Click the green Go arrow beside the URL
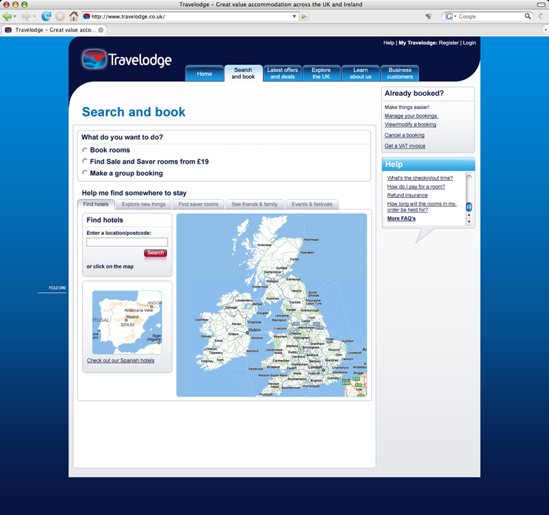The width and height of the screenshot is (549, 515). pyautogui.click(x=305, y=16)
